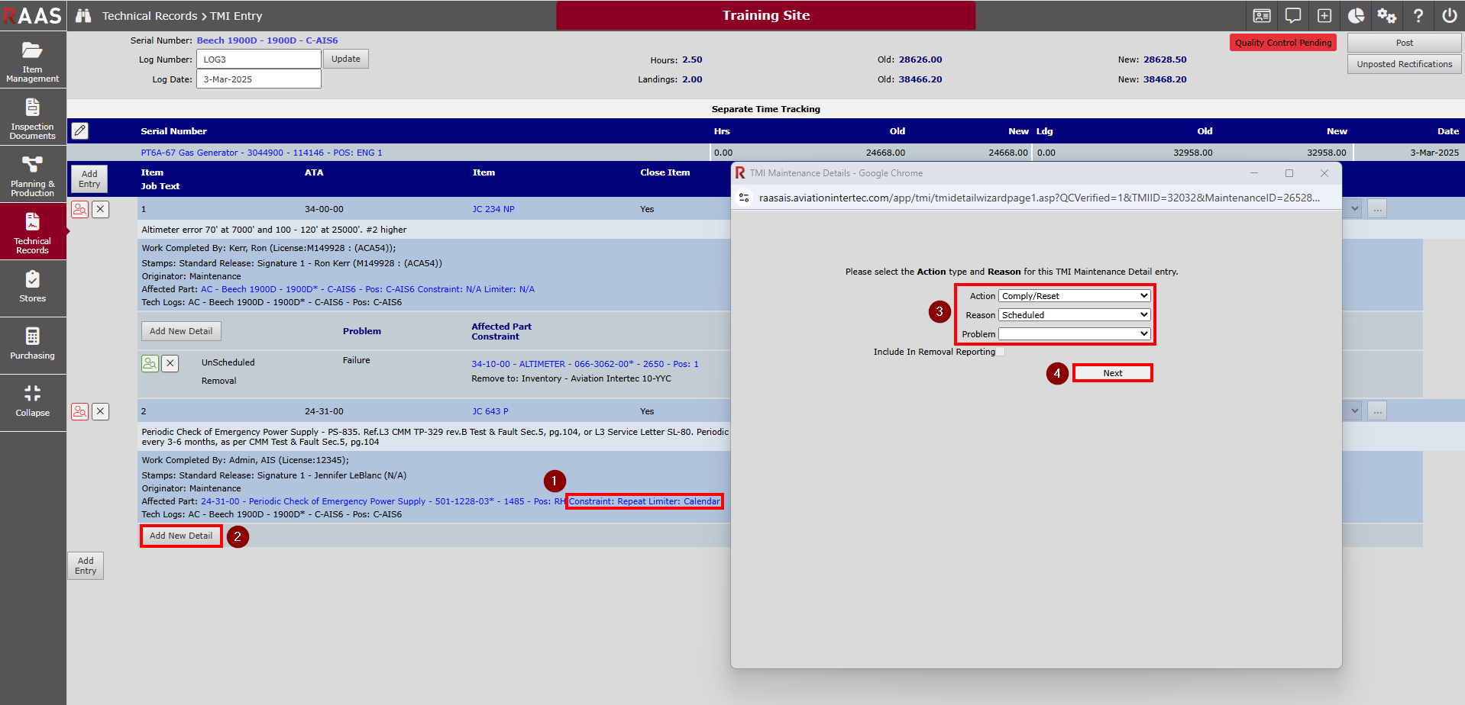Click the power logout icon
Image resolution: width=1465 pixels, height=705 pixels.
pyautogui.click(x=1449, y=15)
